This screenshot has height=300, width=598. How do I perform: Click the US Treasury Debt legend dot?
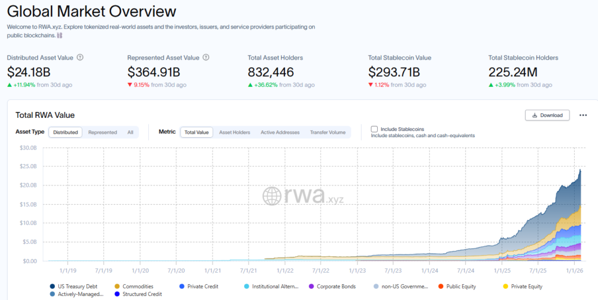click(53, 287)
